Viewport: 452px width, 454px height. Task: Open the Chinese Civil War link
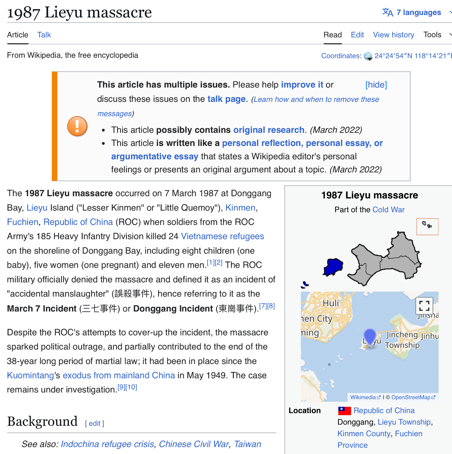[x=194, y=444]
